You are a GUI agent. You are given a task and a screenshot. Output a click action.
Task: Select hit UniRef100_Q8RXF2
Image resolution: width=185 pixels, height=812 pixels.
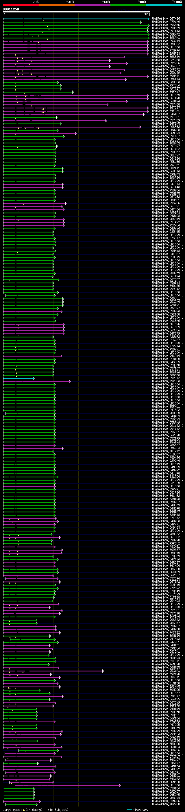pyautogui.click(x=166, y=34)
